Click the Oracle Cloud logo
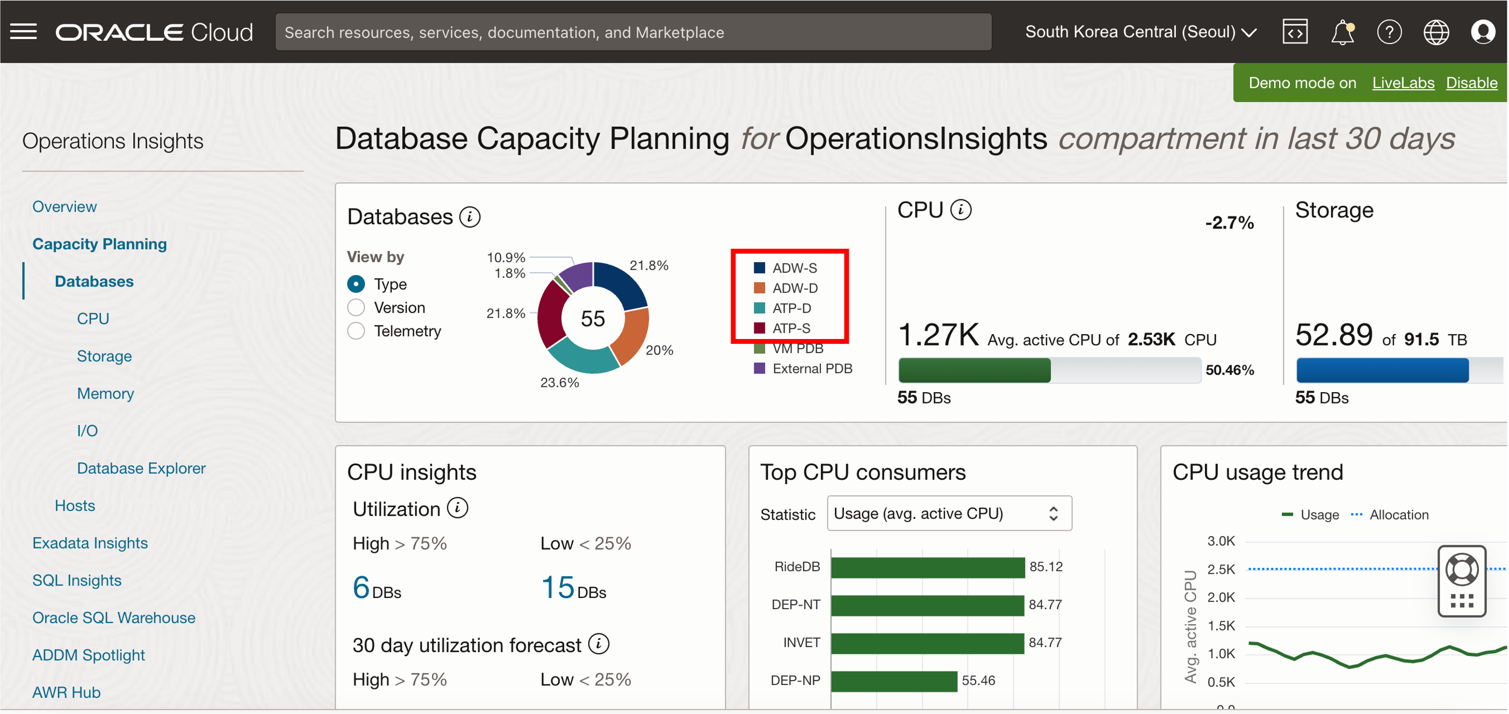Image resolution: width=1509 pixels, height=714 pixels. pyautogui.click(x=154, y=32)
